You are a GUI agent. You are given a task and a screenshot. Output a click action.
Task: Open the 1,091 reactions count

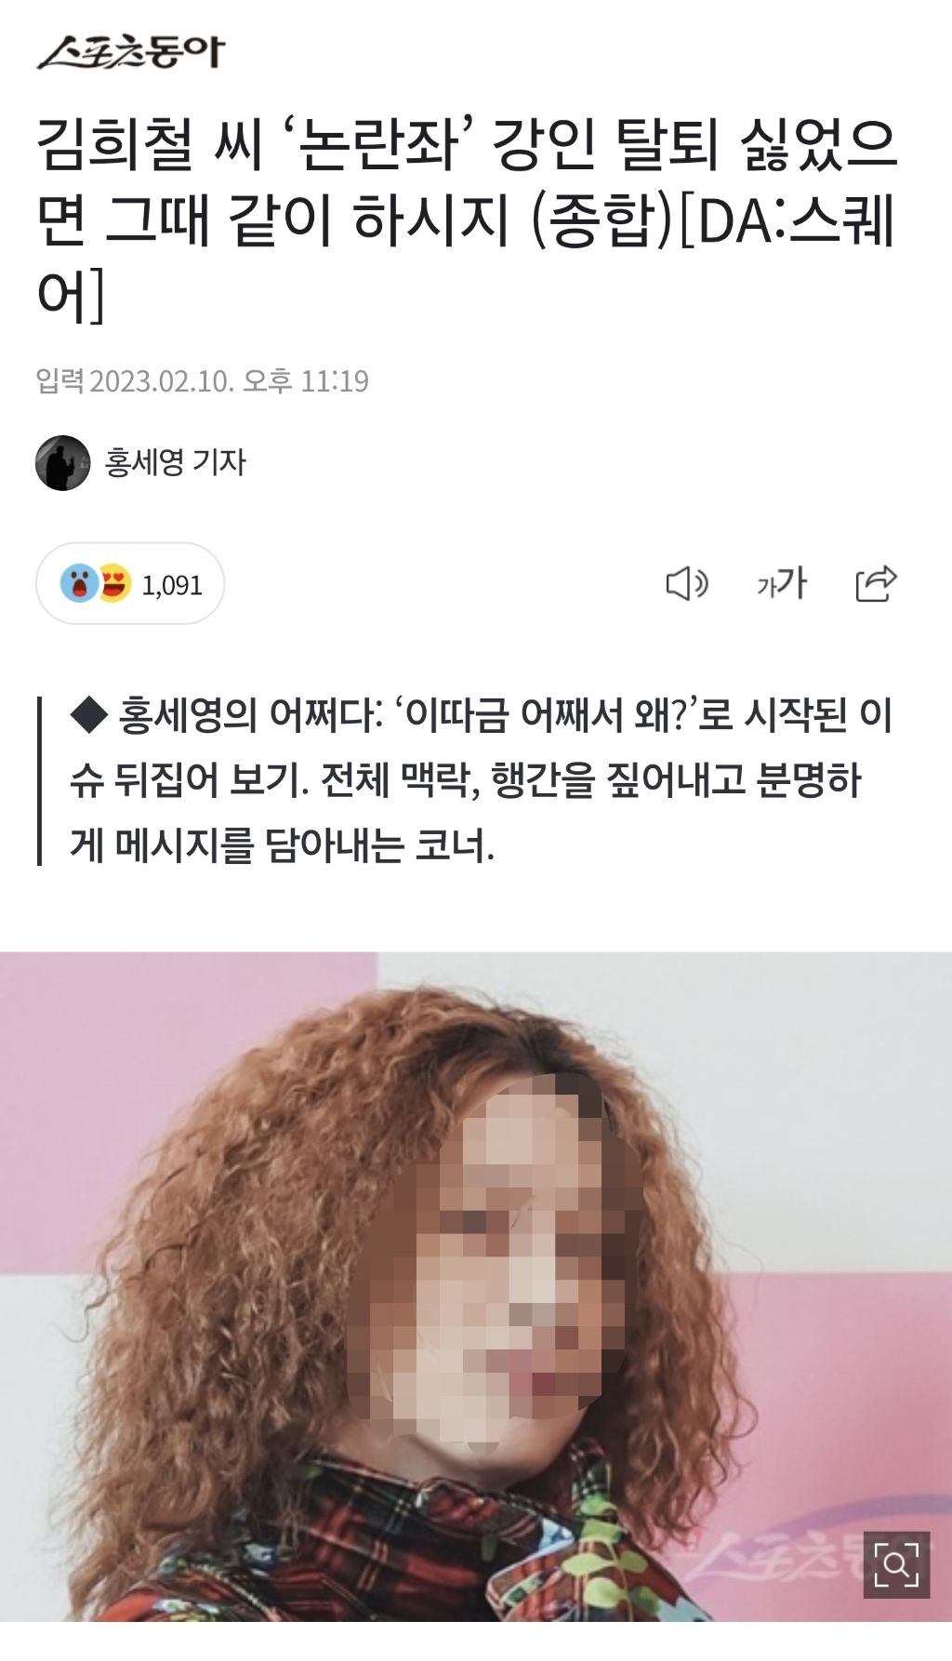tap(172, 585)
